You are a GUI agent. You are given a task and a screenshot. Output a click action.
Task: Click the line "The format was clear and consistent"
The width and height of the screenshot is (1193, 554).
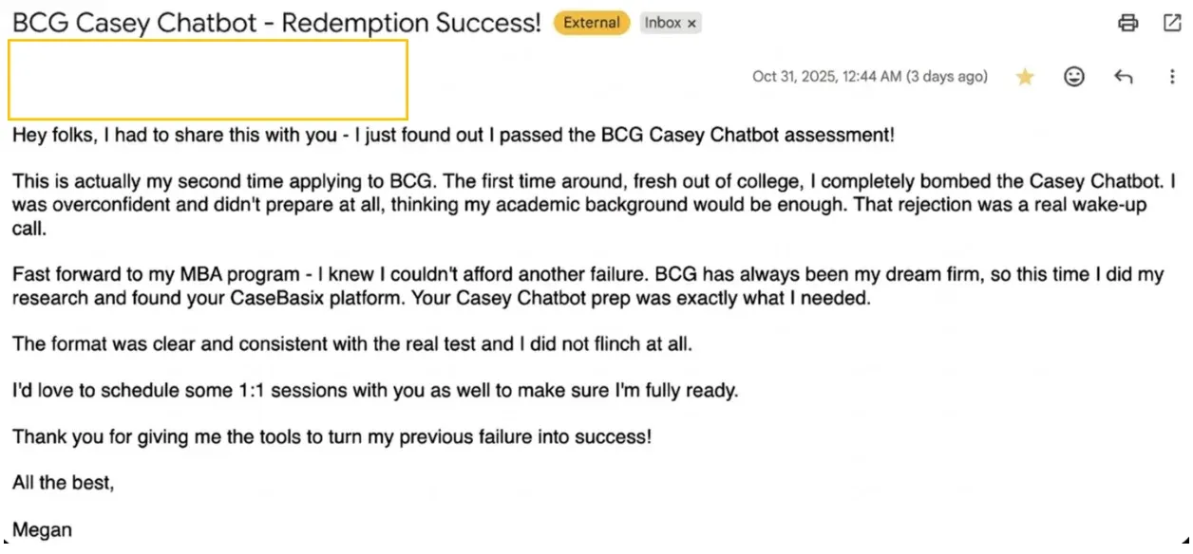coord(352,343)
